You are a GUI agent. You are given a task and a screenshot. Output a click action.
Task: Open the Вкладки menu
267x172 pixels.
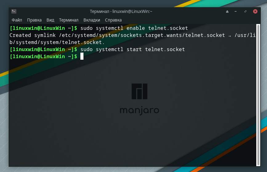pos(91,20)
